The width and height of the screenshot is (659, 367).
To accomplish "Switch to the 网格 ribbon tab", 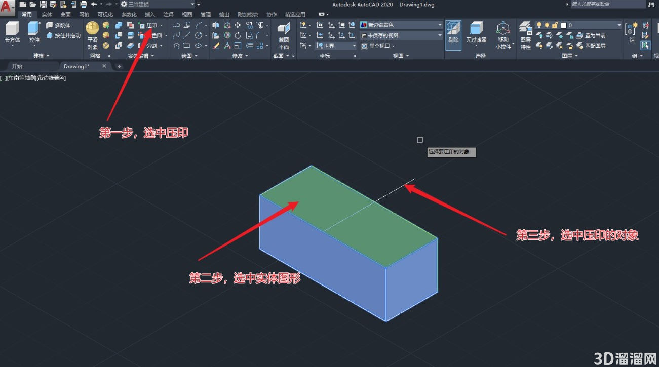I will coord(84,15).
